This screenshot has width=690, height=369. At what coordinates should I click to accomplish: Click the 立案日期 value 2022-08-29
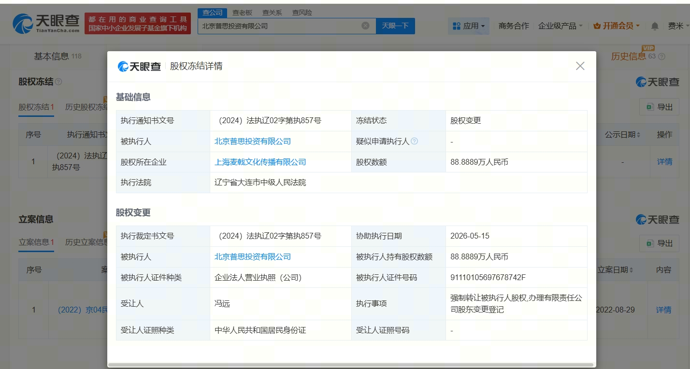[x=616, y=310]
